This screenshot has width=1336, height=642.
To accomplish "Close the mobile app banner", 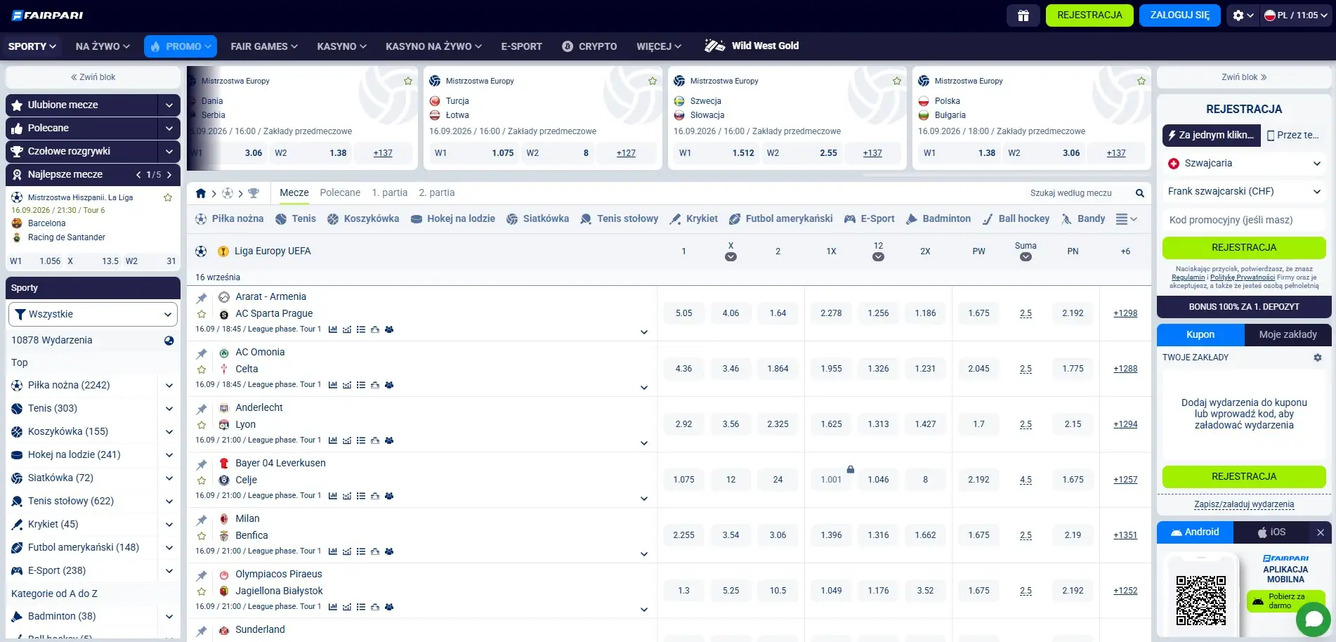I will [x=1321, y=532].
